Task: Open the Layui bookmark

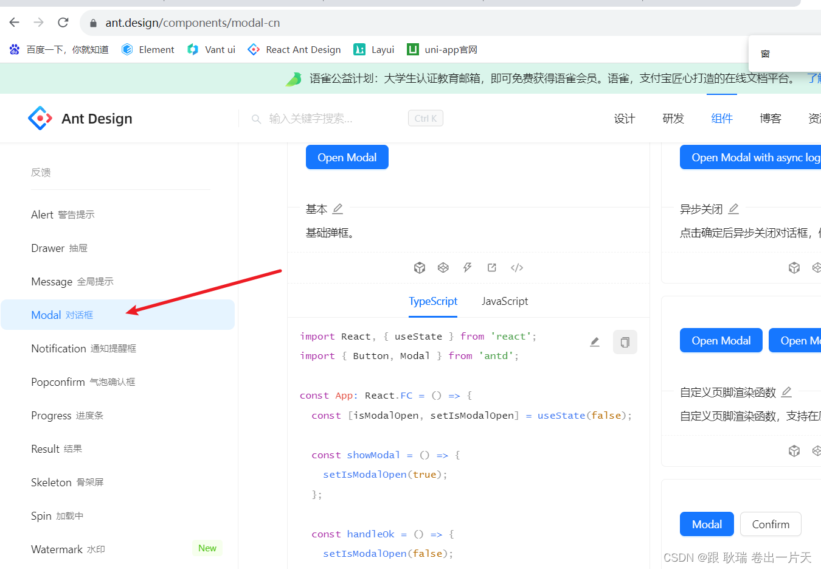Action: 374,49
